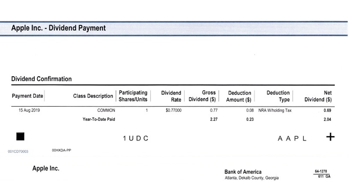This screenshot has height=196, width=349.
Task: Click the '00HXDA-PP' code
Action: tap(62, 150)
